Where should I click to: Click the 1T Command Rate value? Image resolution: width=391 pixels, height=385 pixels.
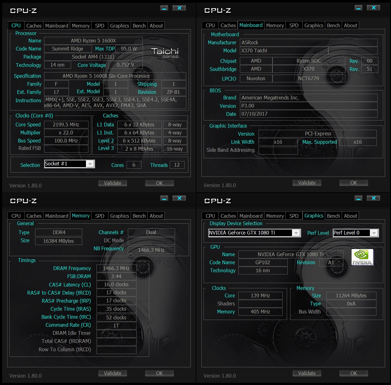click(x=116, y=326)
